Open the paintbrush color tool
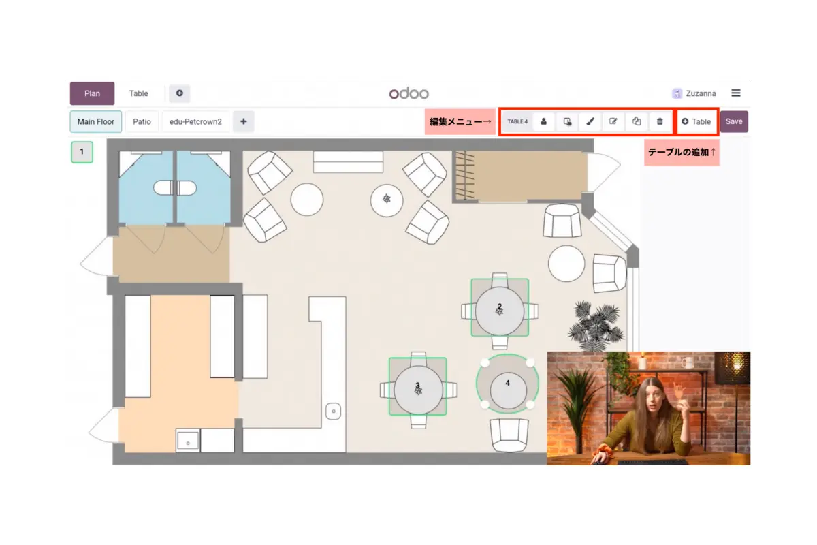Viewport: 817px width, 545px height. coord(590,121)
